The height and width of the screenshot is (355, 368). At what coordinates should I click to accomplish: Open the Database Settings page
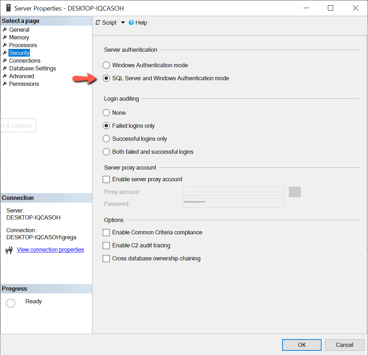[x=32, y=68]
